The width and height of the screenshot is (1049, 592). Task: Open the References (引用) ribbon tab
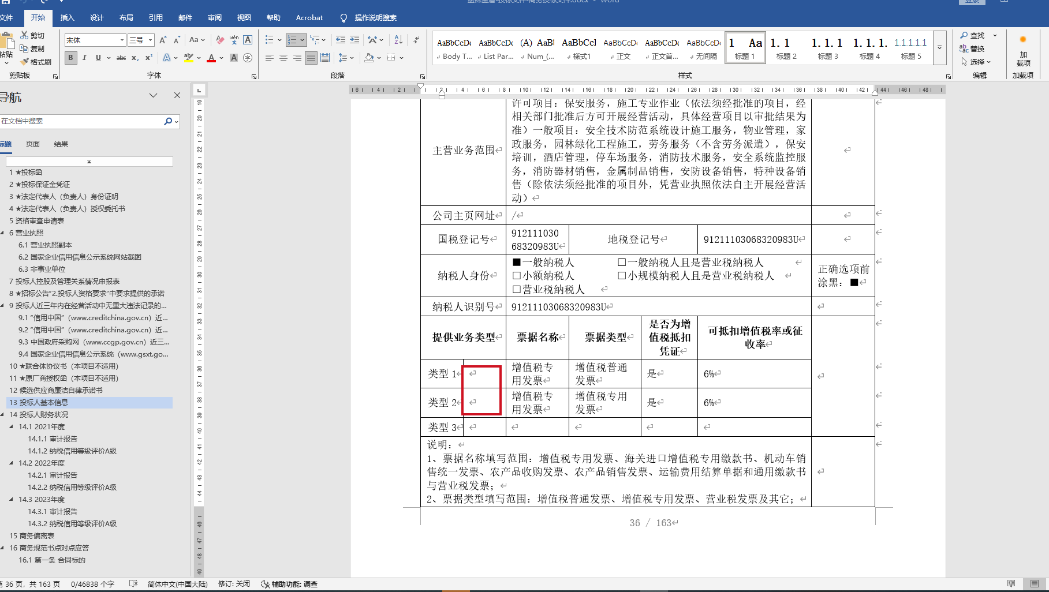(x=156, y=18)
